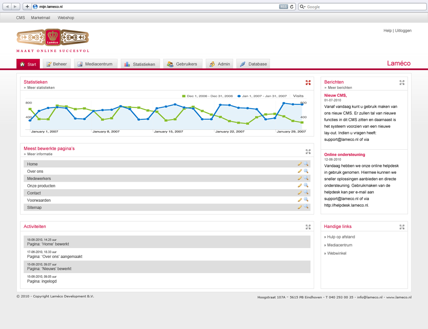This screenshot has height=329, width=428.
Task: Click the magnifier preview icon for Contact
Action: click(x=306, y=193)
